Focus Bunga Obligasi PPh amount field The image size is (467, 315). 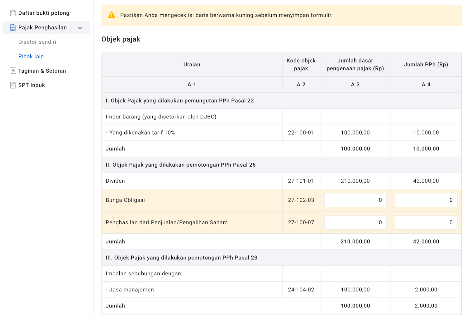pos(426,200)
